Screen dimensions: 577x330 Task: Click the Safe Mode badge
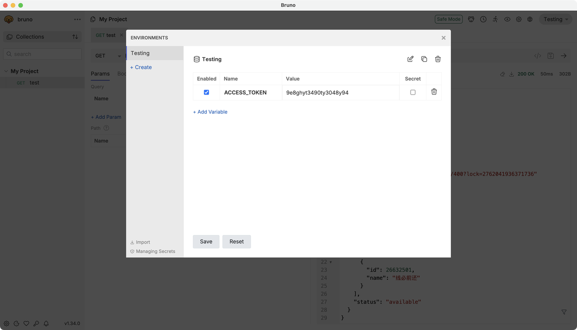point(449,19)
